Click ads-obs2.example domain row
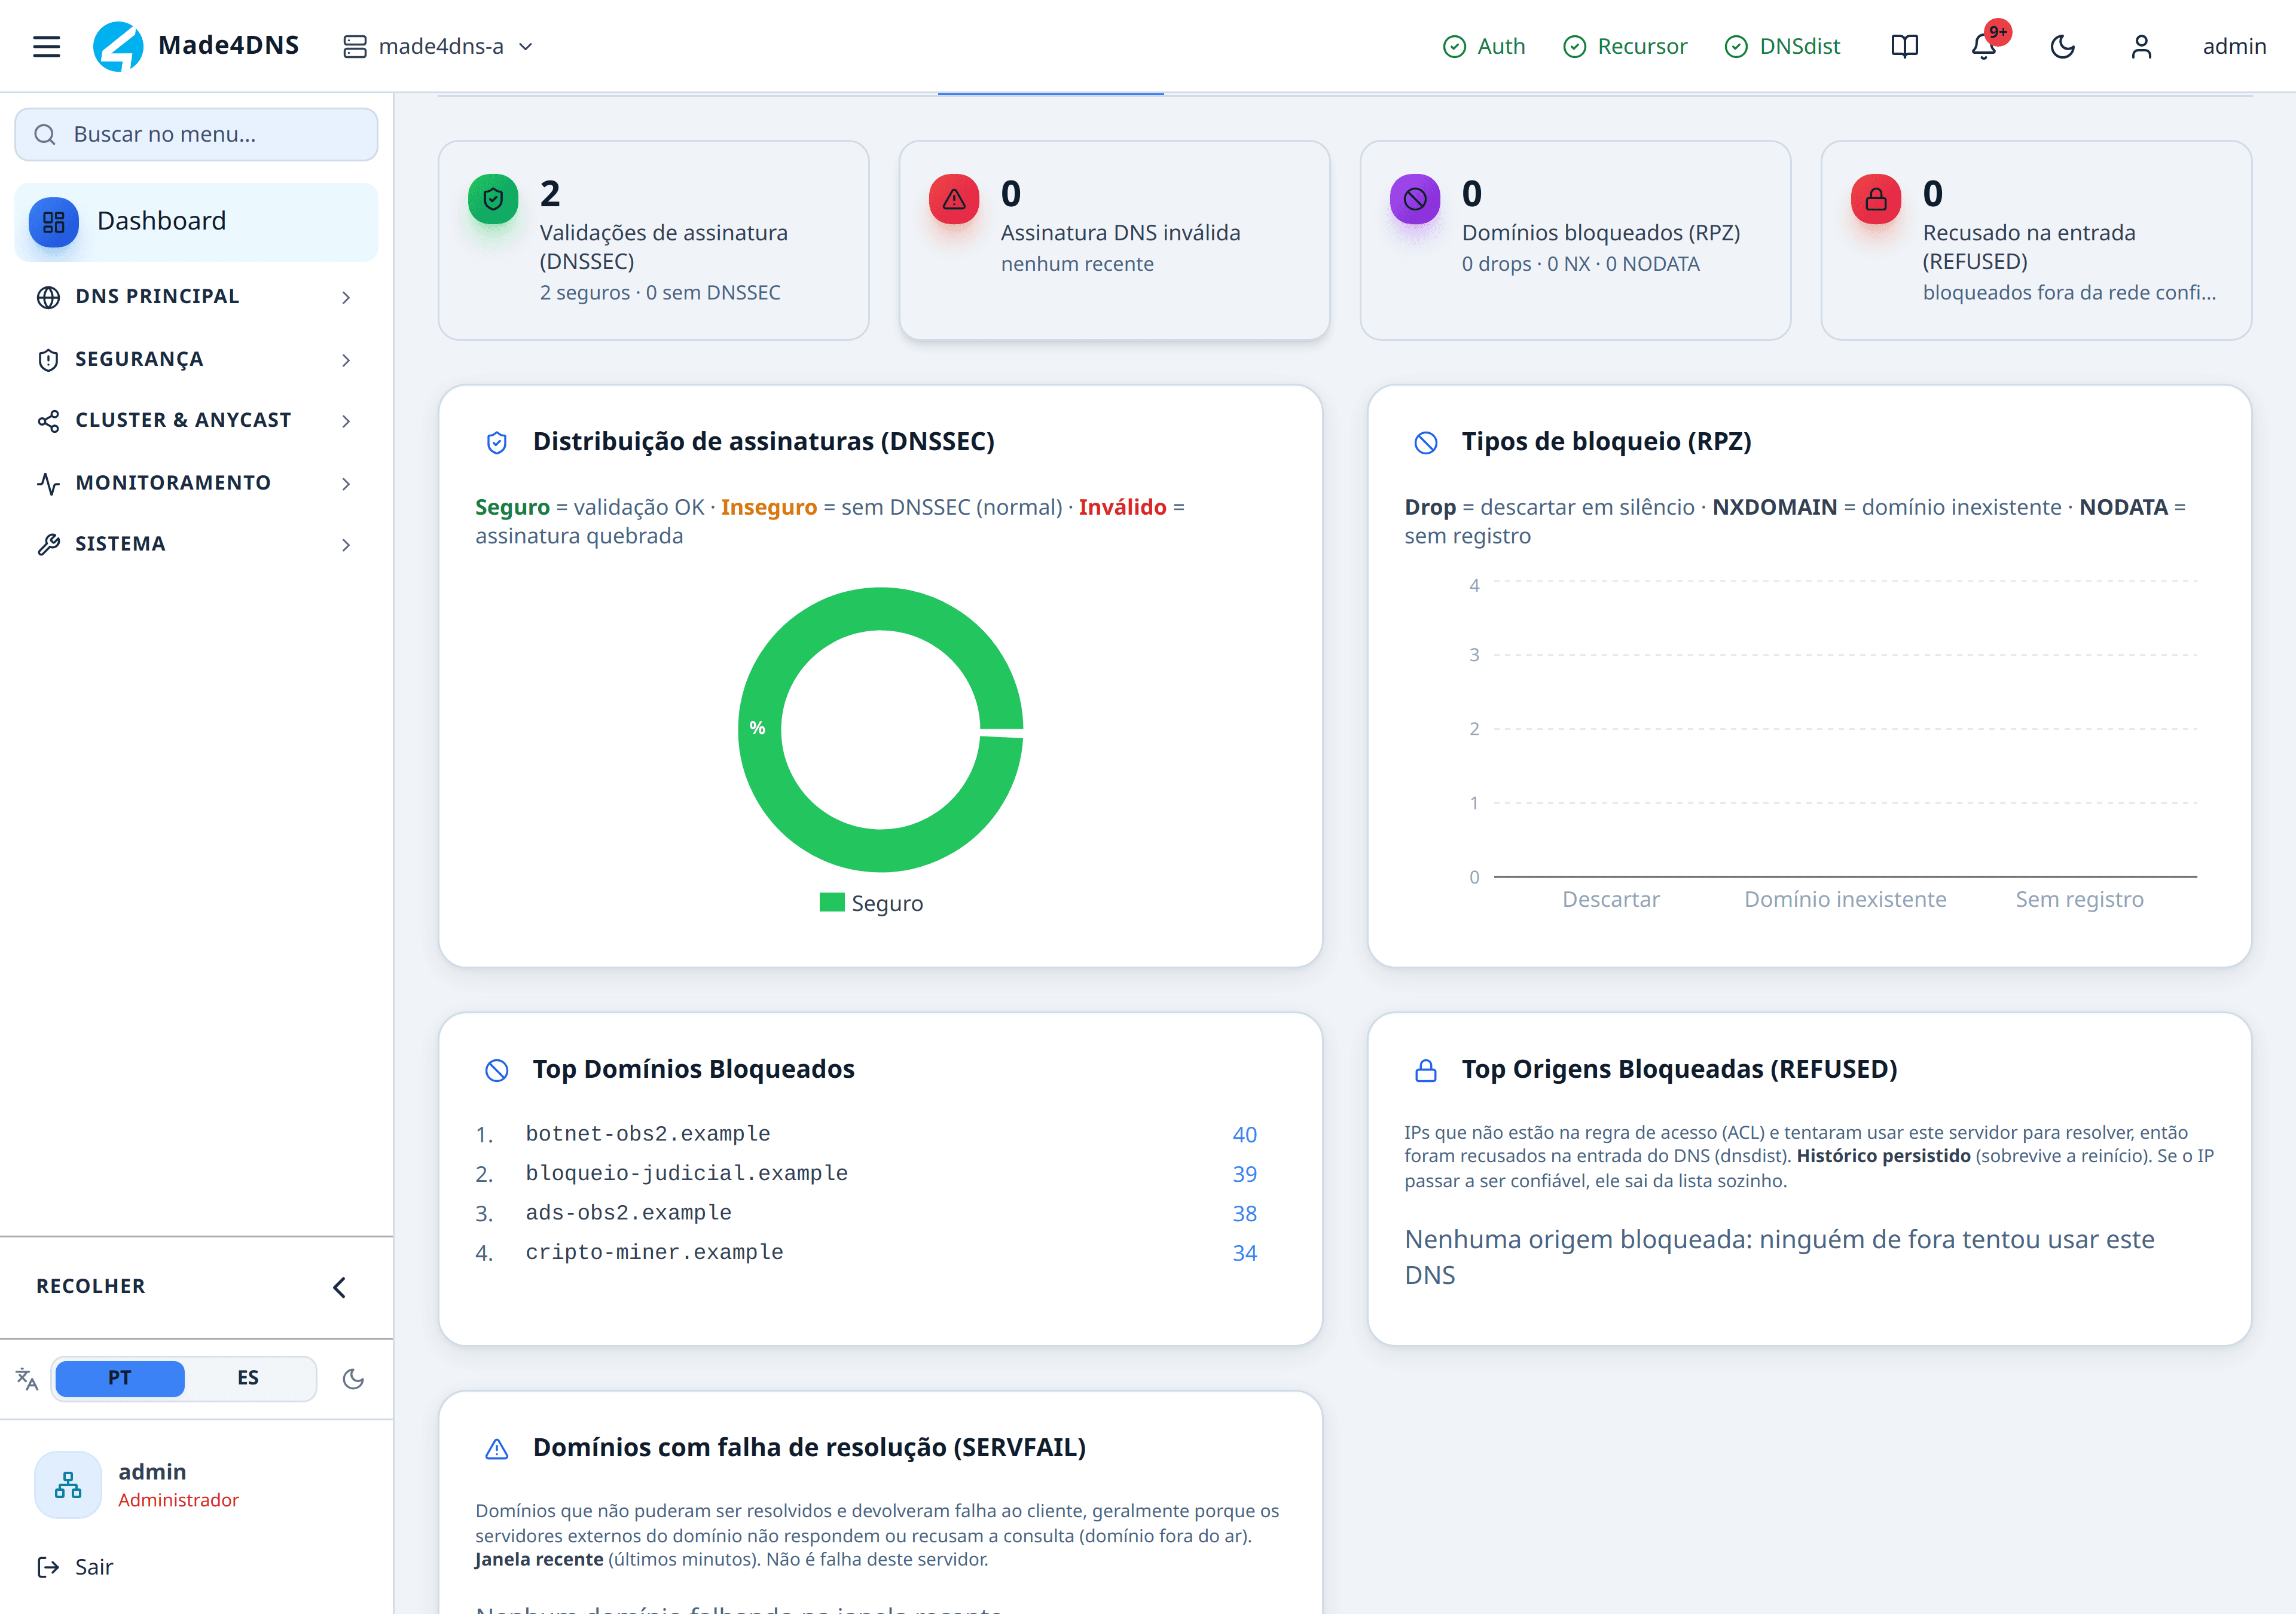Screen dimensions: 2296x1614 tap(866, 1213)
